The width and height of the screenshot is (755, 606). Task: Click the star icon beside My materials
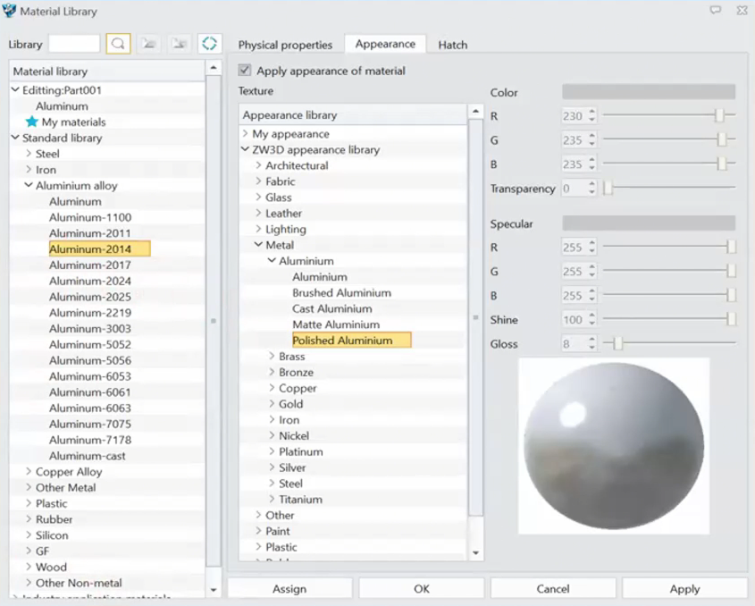(31, 122)
